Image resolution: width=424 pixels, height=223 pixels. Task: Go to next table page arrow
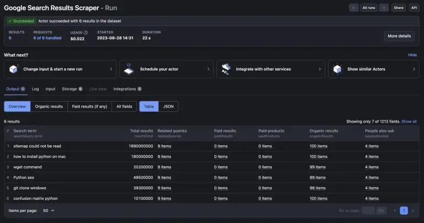coord(413,211)
